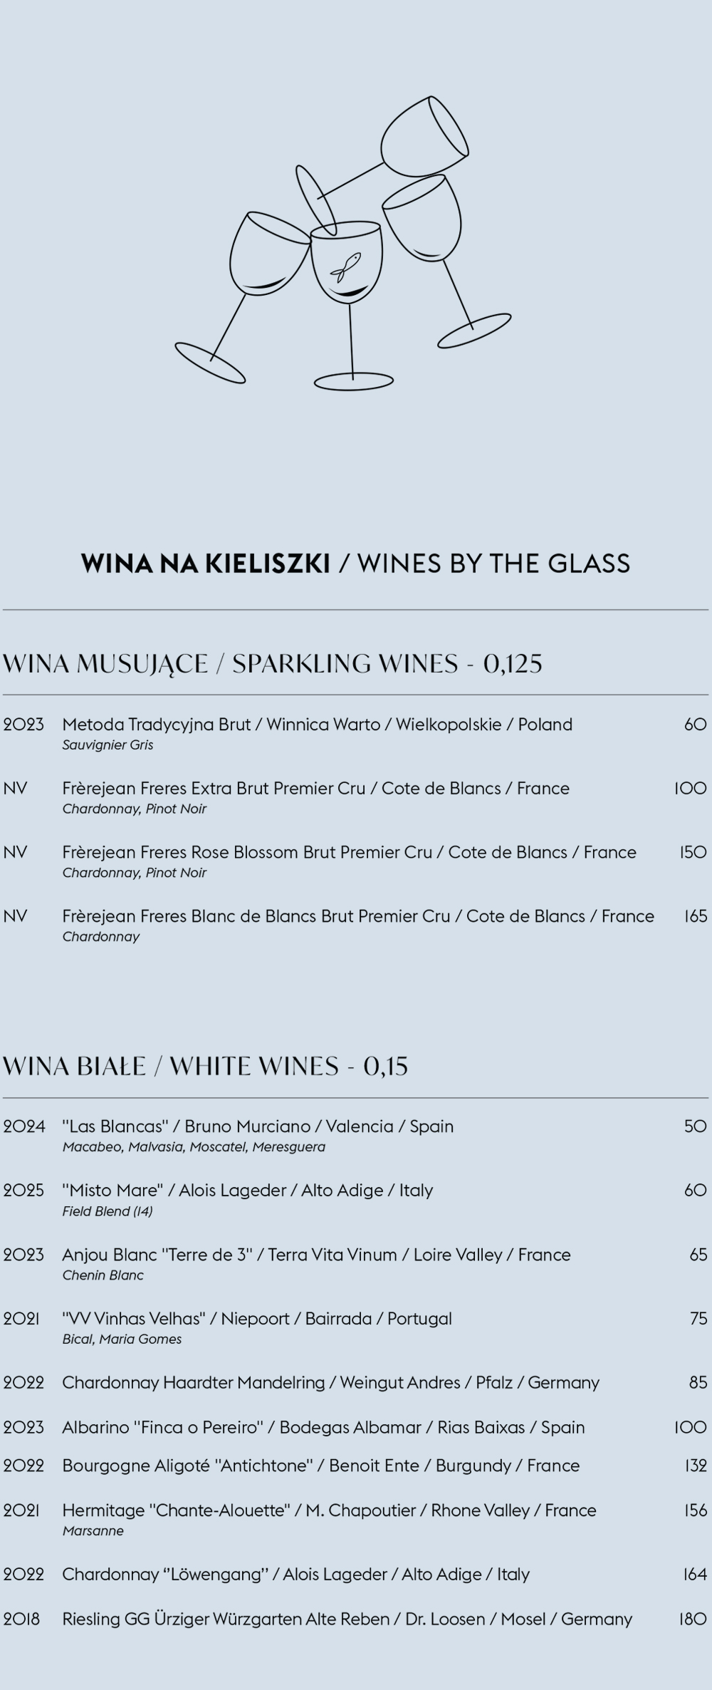Viewport: 712px width, 1690px height.
Task: Click the Chenin Blanc grape variety label
Action: tap(103, 1275)
